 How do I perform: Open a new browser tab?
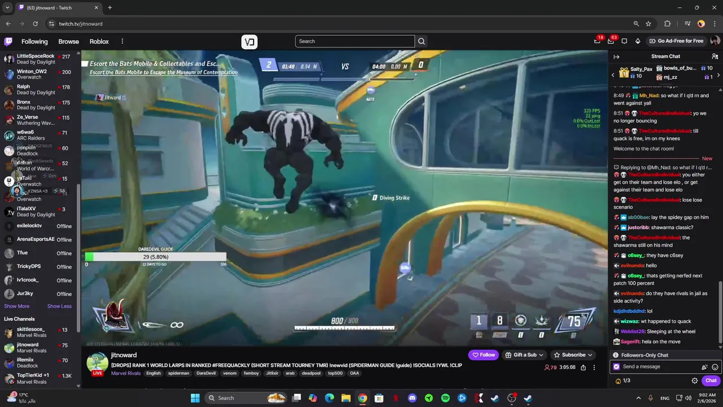click(110, 7)
